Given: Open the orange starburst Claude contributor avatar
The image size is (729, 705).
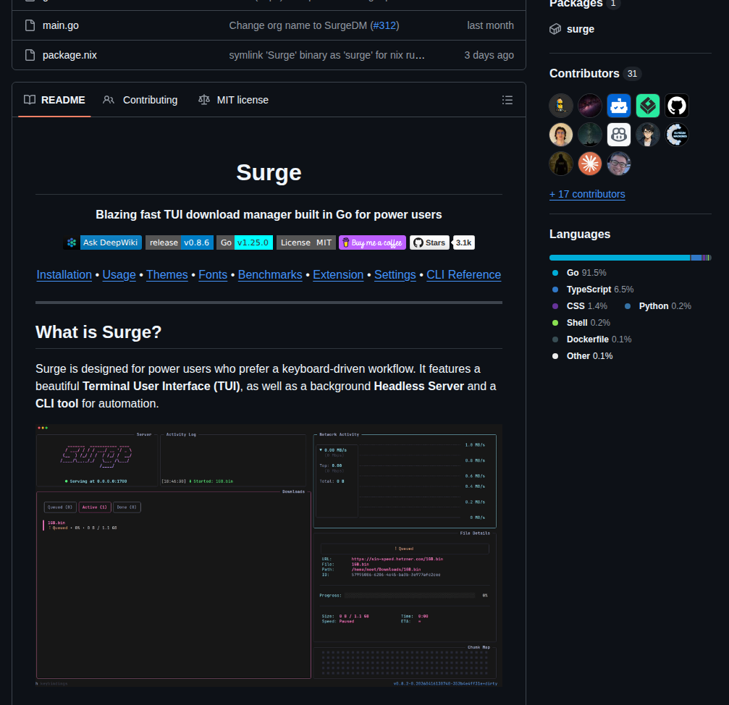Looking at the screenshot, I should (589, 164).
